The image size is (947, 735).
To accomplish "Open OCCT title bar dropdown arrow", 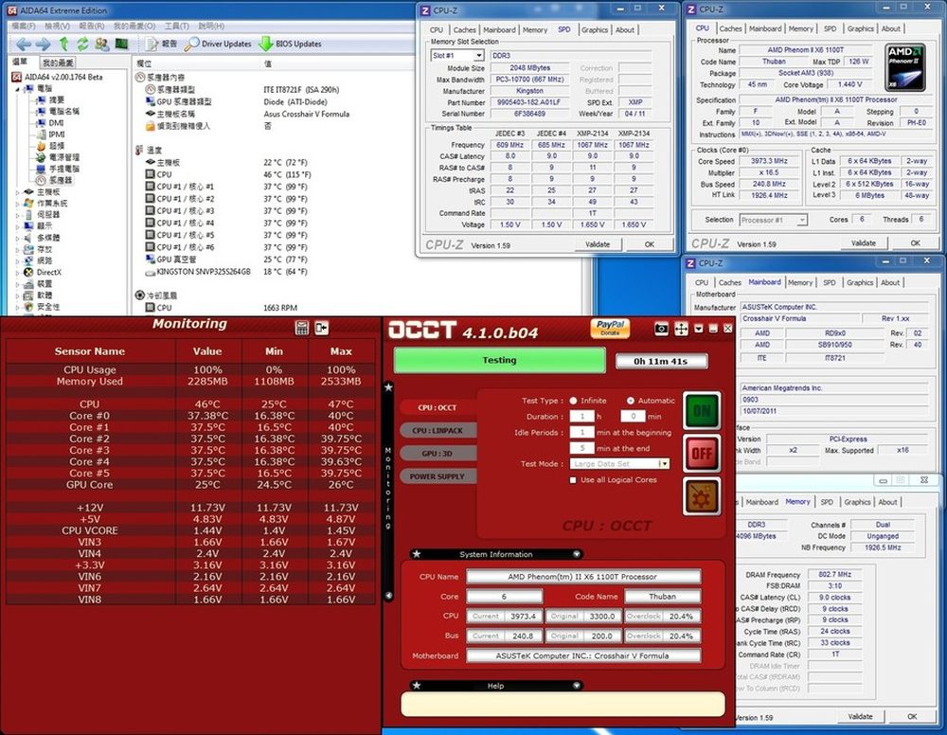I will point(699,329).
